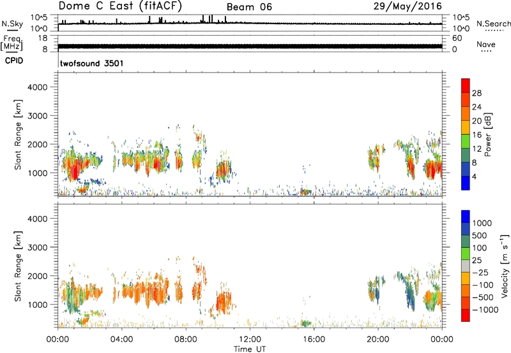Click the "Nave" legend label

(486, 45)
